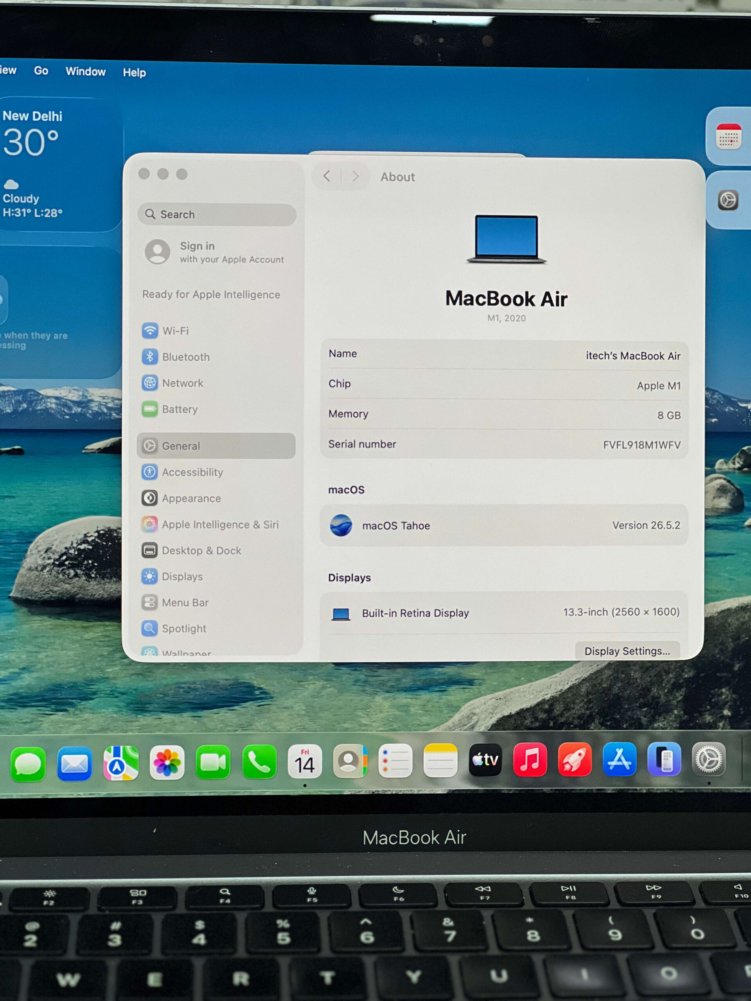Open Appearance settings
The height and width of the screenshot is (1001, 751).
coord(216,499)
